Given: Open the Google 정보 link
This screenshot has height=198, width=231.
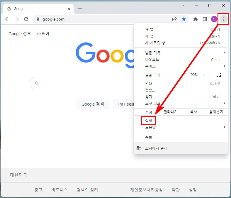Looking at the screenshot, I should pos(20,34).
